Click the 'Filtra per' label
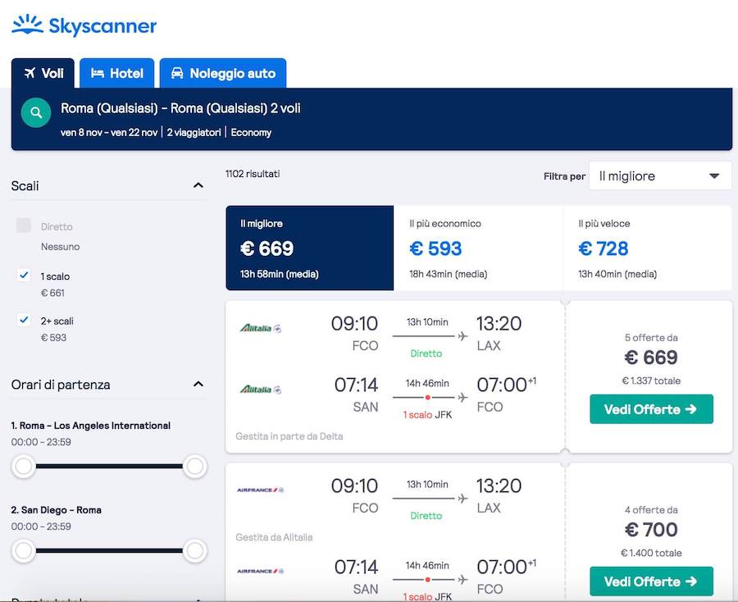738x602 pixels. [x=564, y=176]
